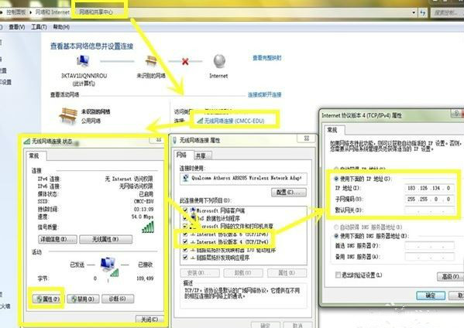Click the red X connection error icon
This screenshot has height=328, width=464.
[x=185, y=61]
